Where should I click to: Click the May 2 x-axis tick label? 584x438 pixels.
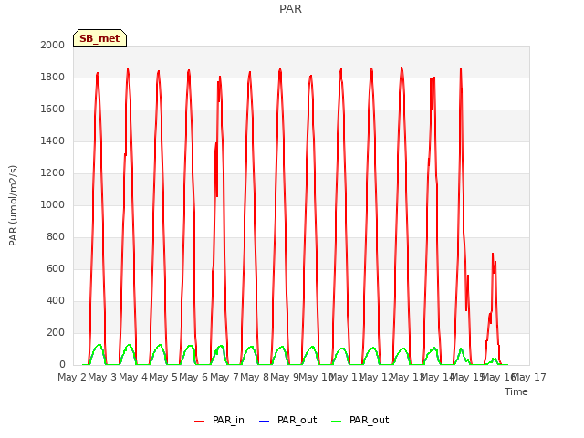tap(72, 377)
